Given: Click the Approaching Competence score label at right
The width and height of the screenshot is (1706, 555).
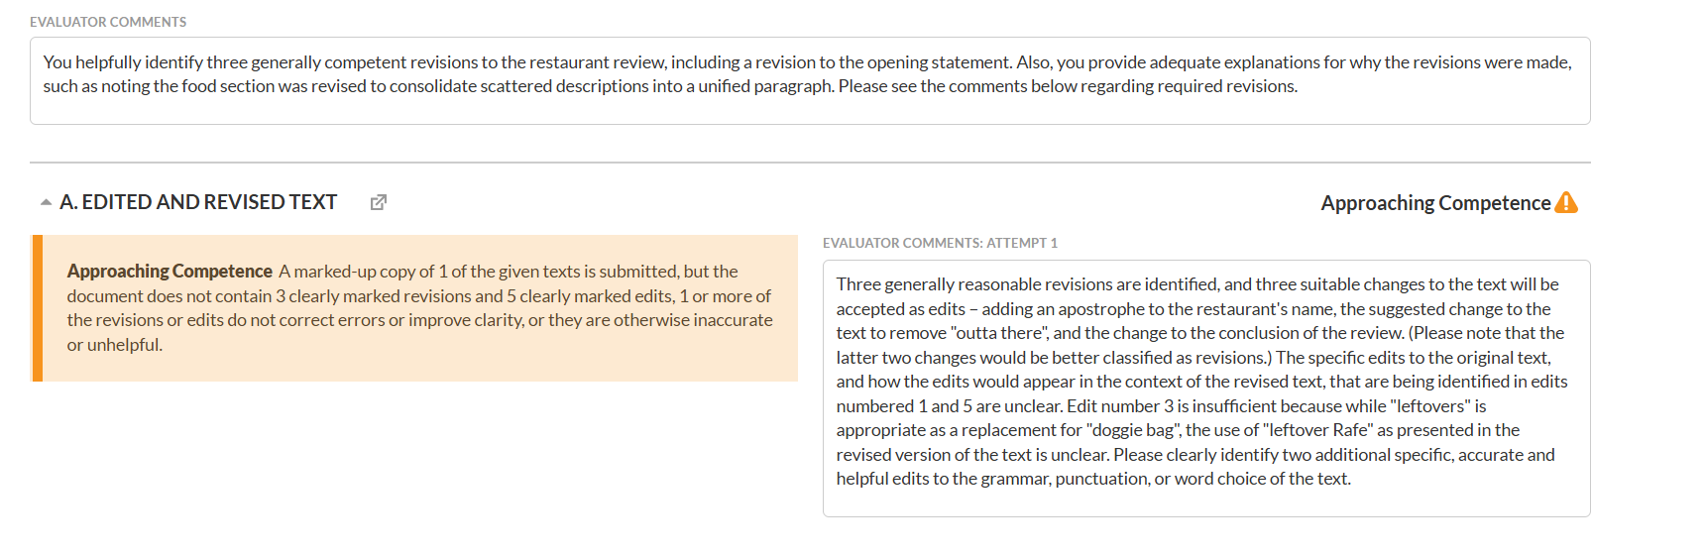Looking at the screenshot, I should [x=1434, y=203].
